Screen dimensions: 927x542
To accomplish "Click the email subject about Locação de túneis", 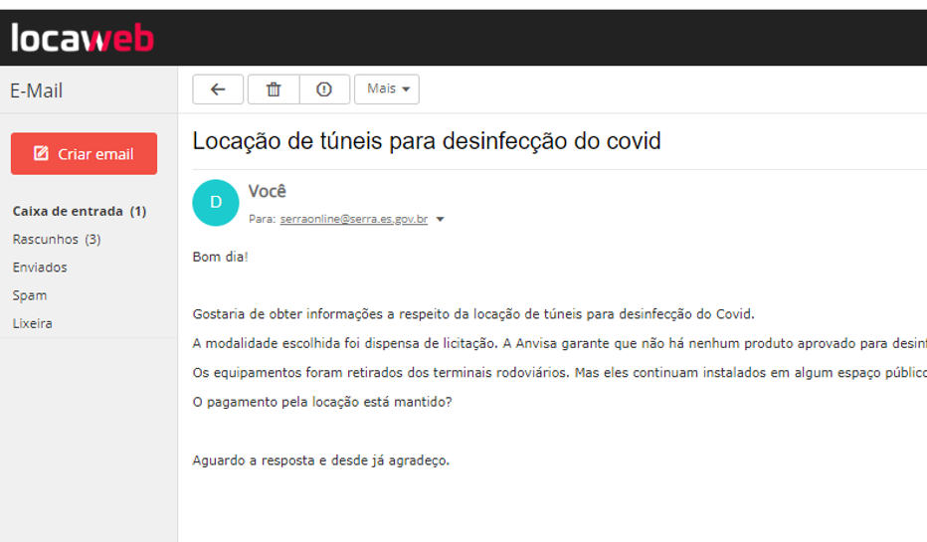I will 426,141.
